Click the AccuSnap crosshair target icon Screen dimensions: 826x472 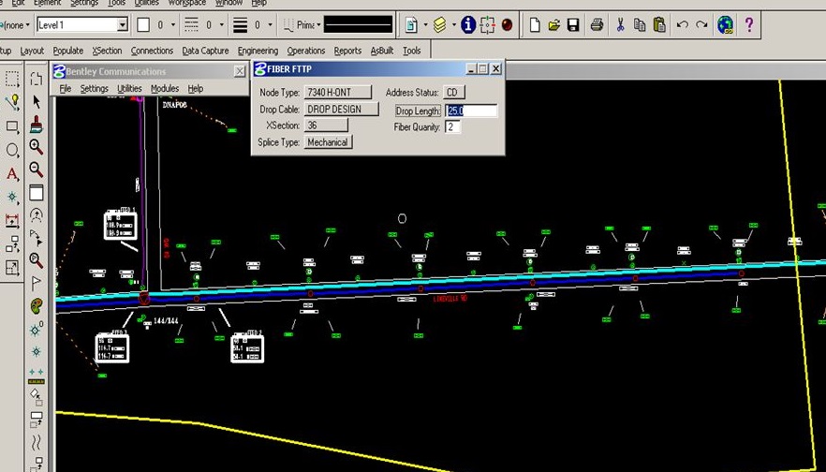point(487,24)
